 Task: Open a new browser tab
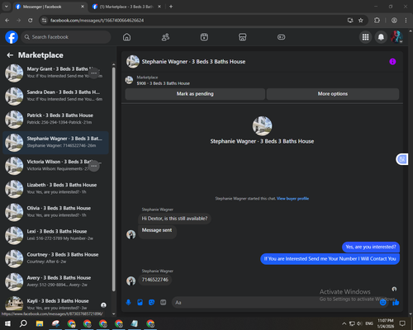pyautogui.click(x=171, y=7)
